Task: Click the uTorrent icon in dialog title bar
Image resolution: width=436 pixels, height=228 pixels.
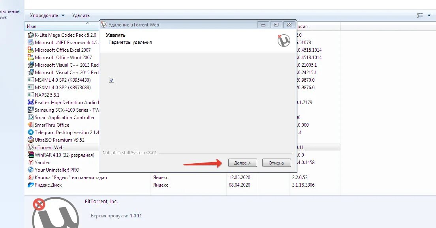Action: (104, 25)
